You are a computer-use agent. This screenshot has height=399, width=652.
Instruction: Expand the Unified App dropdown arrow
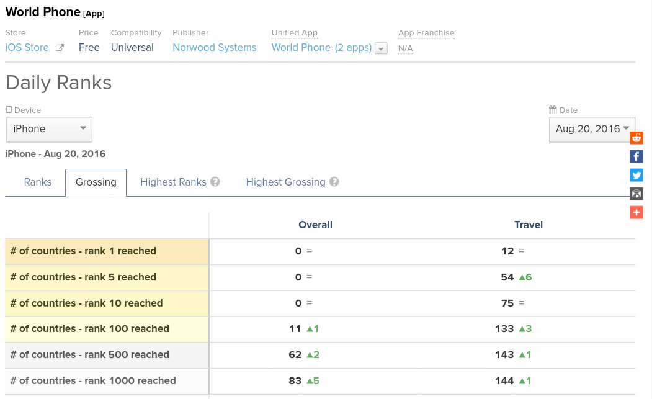coord(382,48)
